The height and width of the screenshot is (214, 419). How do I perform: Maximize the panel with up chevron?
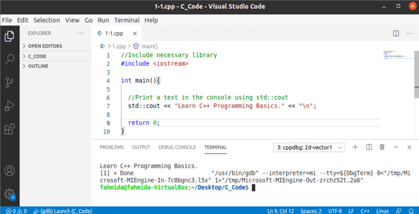[x=396, y=147]
